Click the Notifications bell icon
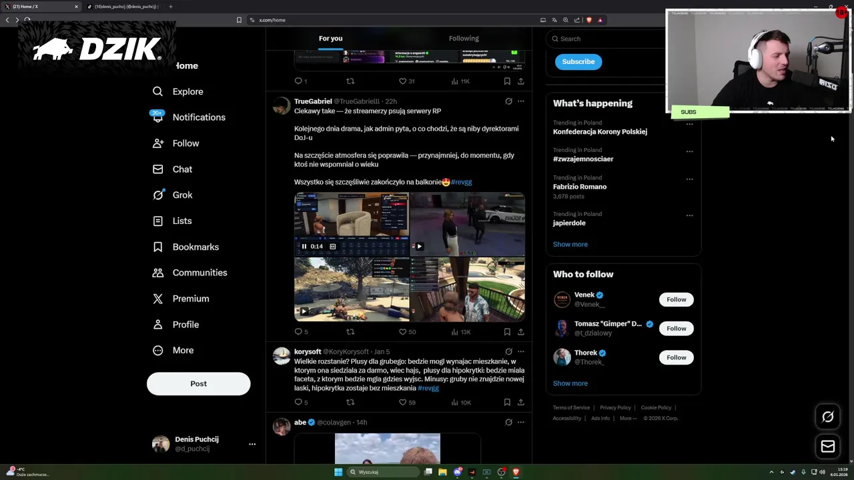Viewport: 854px width, 480px height. (x=157, y=117)
